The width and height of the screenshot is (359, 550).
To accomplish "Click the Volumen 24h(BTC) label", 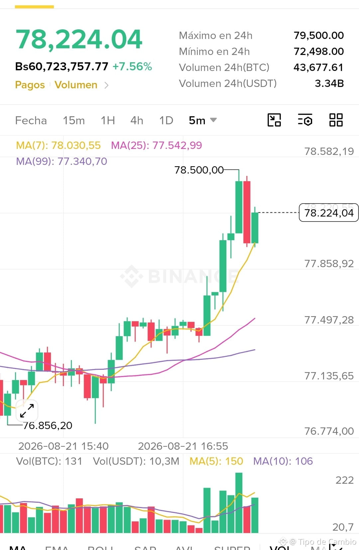I will pyautogui.click(x=224, y=67).
